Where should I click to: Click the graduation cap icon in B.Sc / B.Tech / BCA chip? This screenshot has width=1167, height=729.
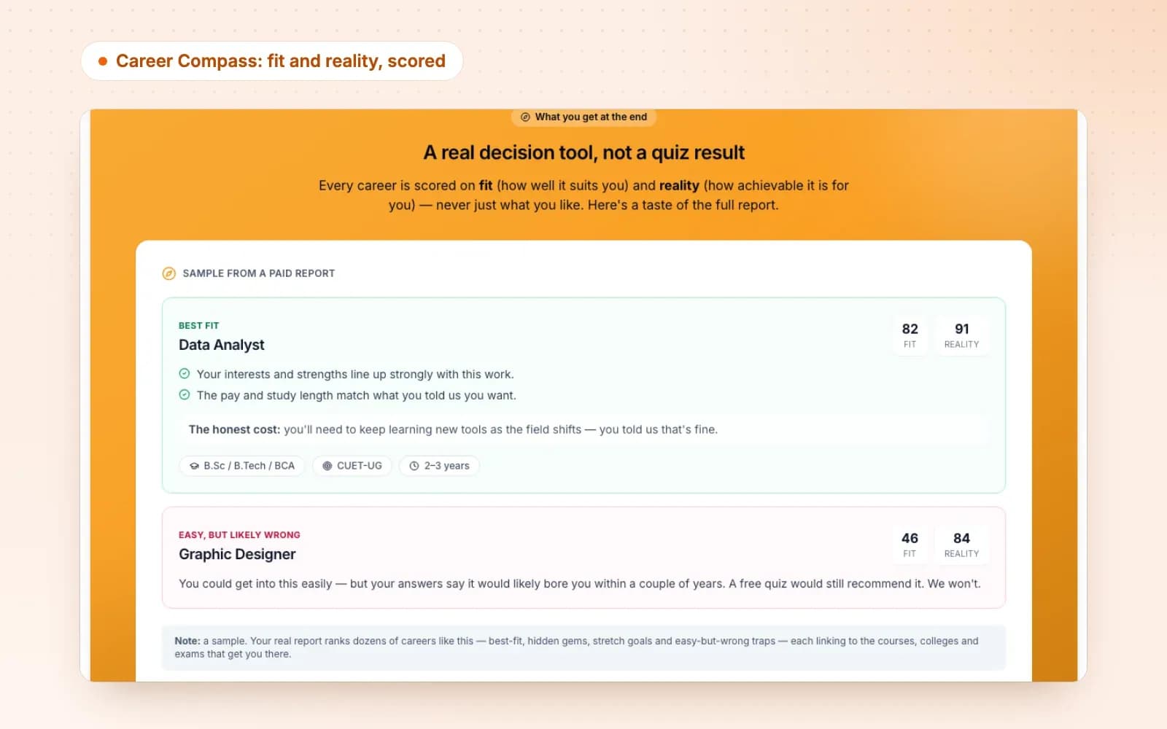tap(194, 466)
